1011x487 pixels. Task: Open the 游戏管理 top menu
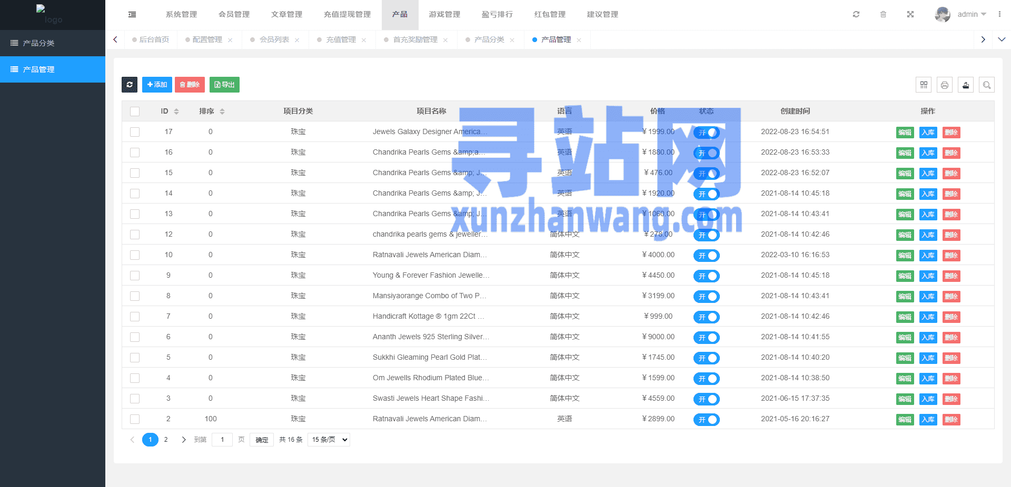tap(444, 15)
